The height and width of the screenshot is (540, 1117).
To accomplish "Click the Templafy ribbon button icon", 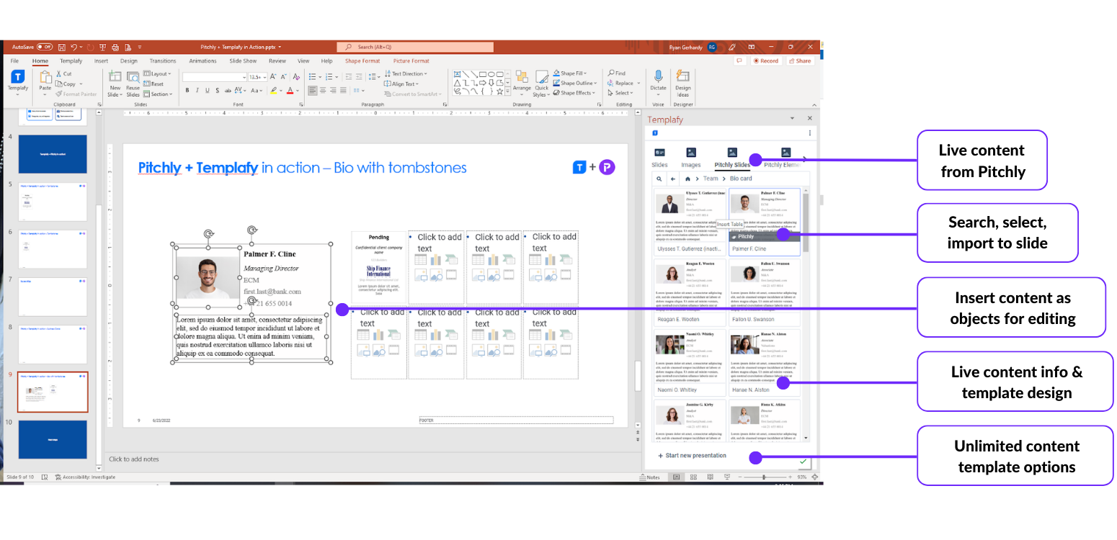I will [x=18, y=76].
